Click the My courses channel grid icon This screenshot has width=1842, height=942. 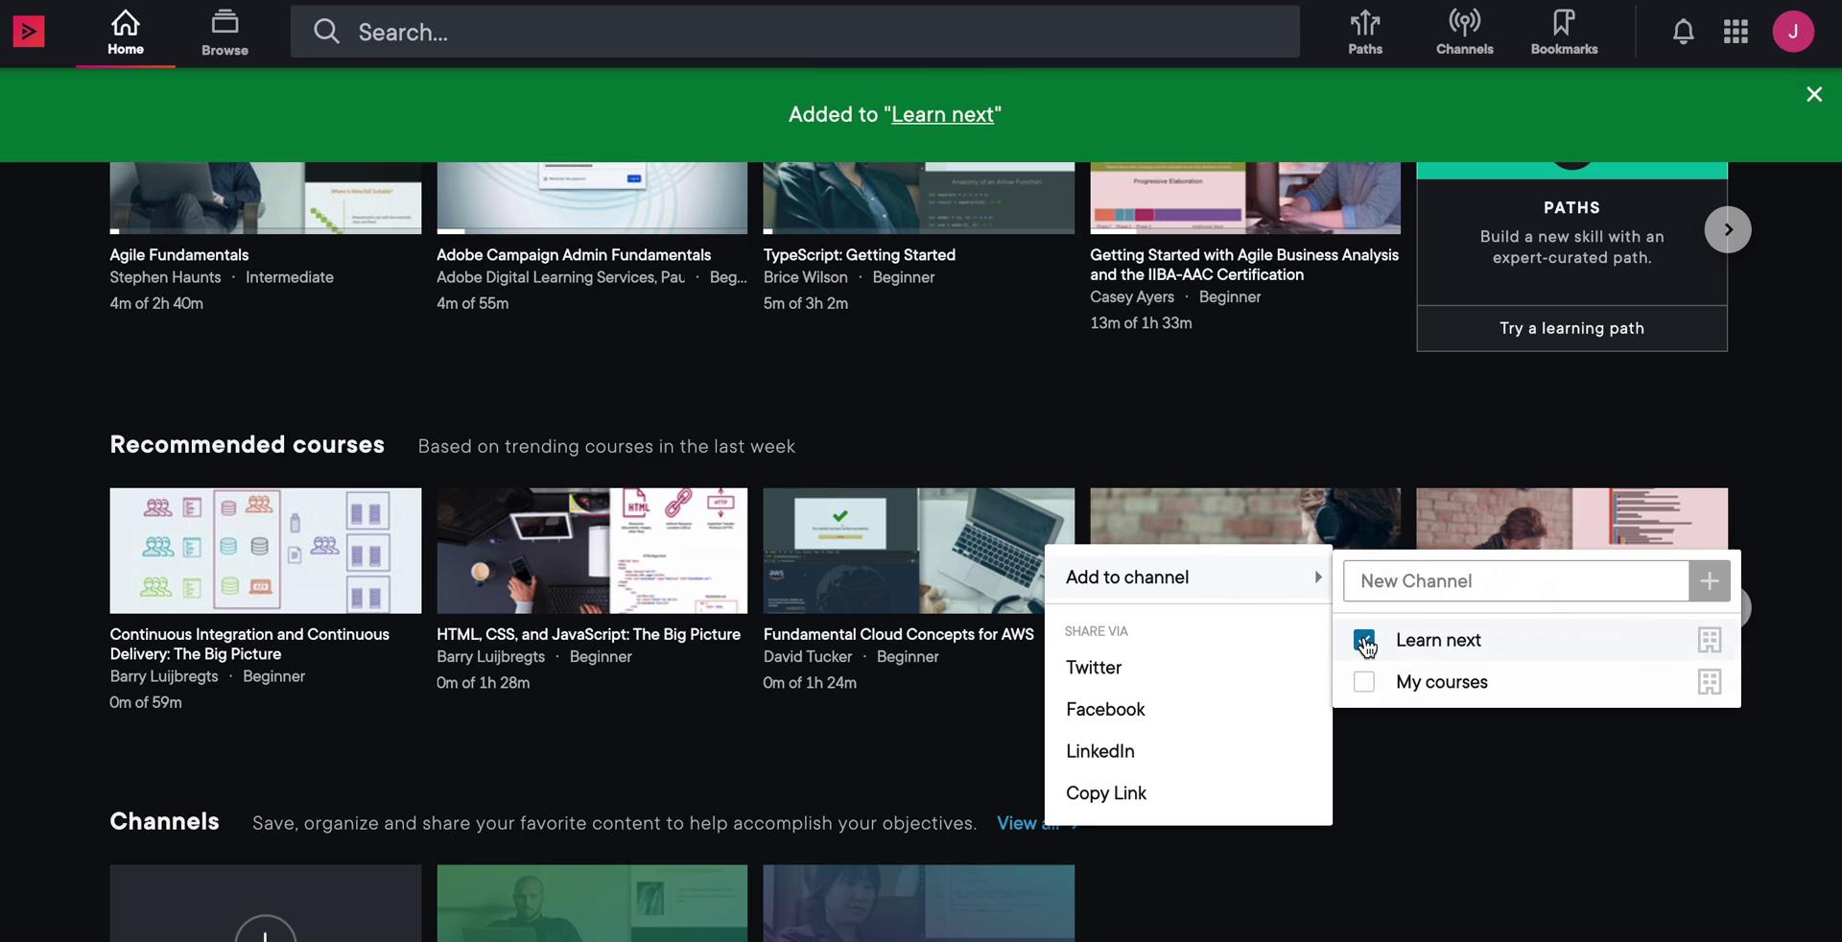[x=1710, y=682]
